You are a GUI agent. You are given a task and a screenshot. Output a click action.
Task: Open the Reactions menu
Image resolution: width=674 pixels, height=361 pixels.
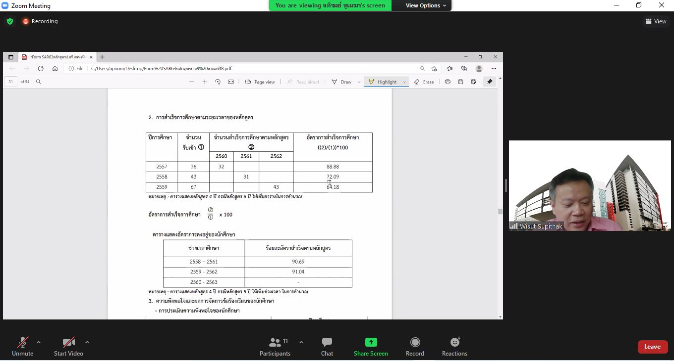coord(454,346)
